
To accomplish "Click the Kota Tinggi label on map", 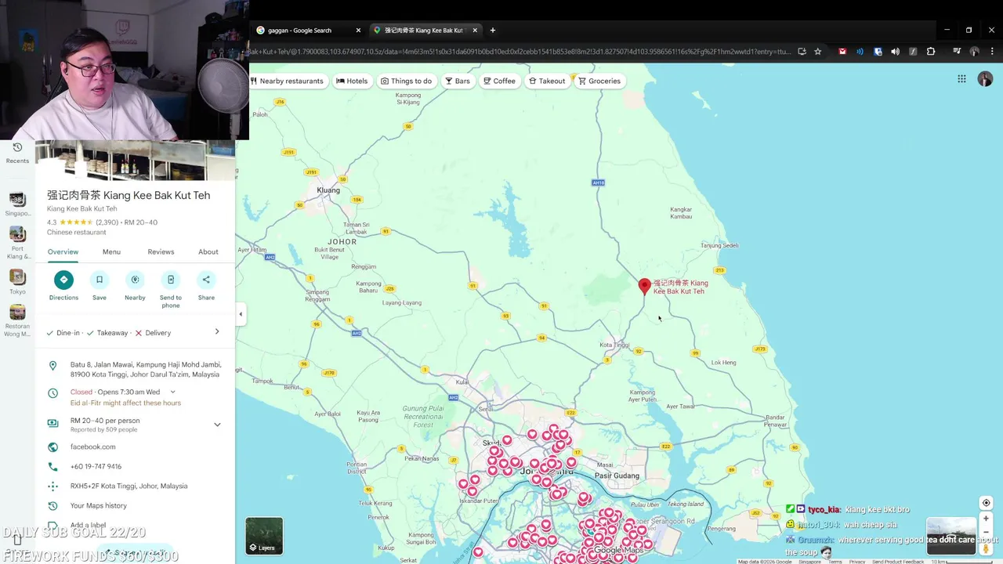I will [614, 345].
